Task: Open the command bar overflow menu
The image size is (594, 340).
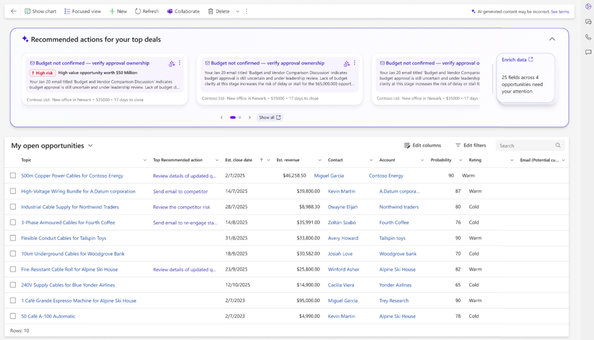Action: click(247, 12)
